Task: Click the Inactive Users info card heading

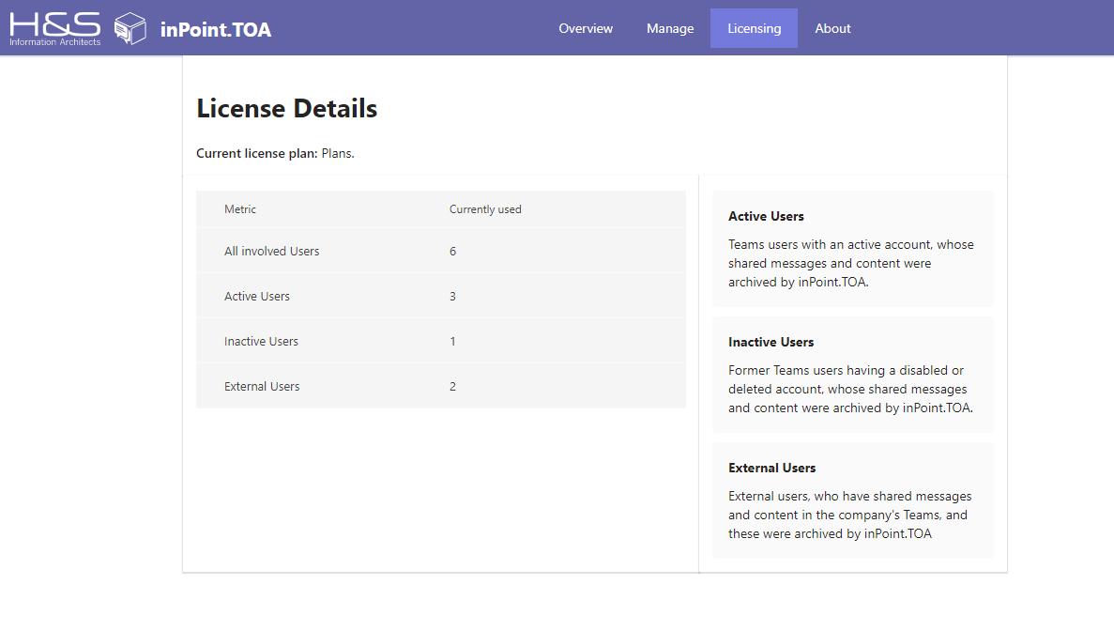Action: [x=771, y=342]
